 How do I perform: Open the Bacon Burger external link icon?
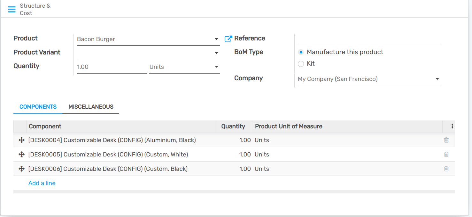point(228,39)
